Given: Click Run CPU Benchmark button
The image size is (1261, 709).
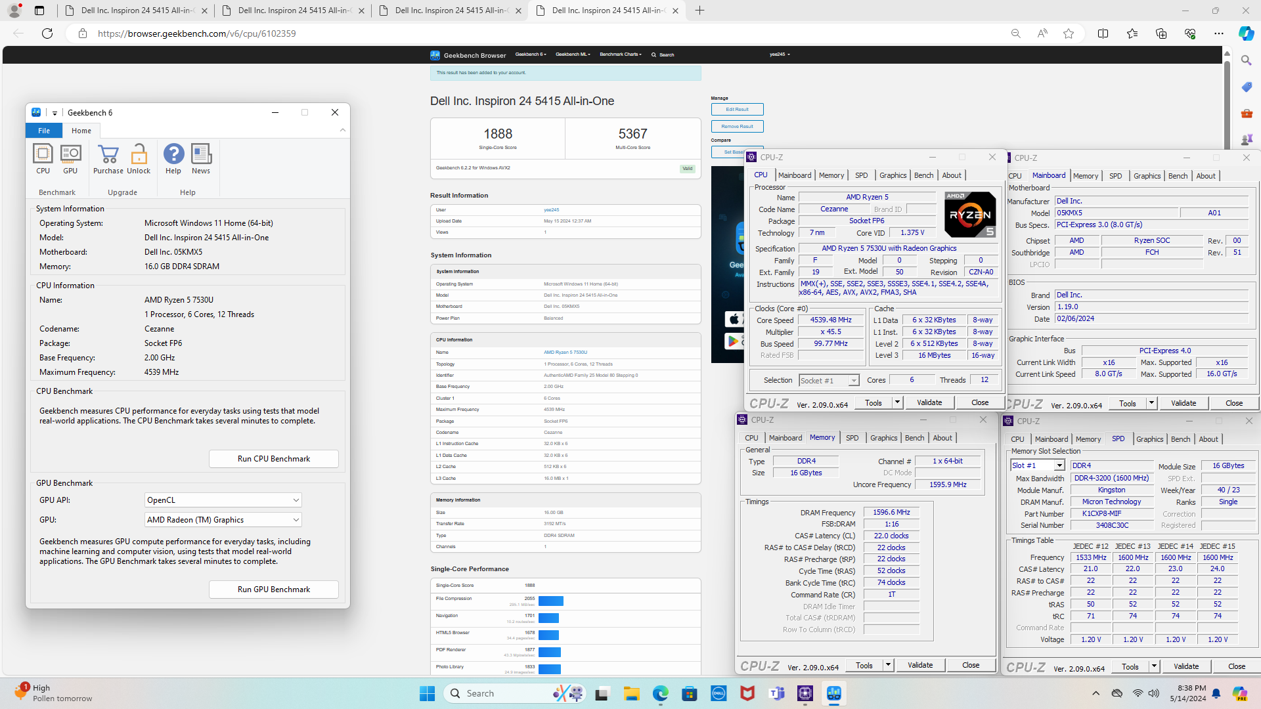Looking at the screenshot, I should click(x=274, y=459).
